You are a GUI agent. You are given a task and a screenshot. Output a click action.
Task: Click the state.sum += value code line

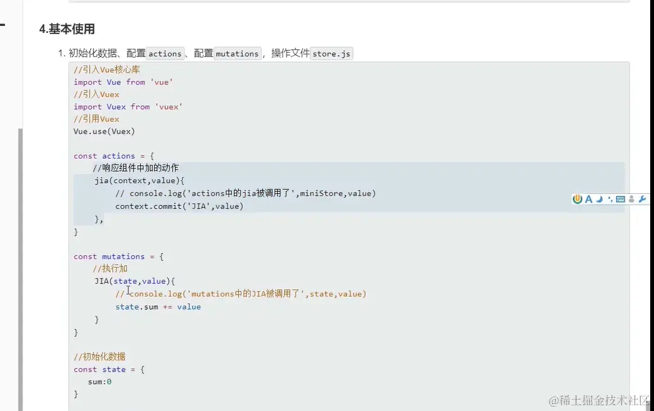tap(157, 307)
